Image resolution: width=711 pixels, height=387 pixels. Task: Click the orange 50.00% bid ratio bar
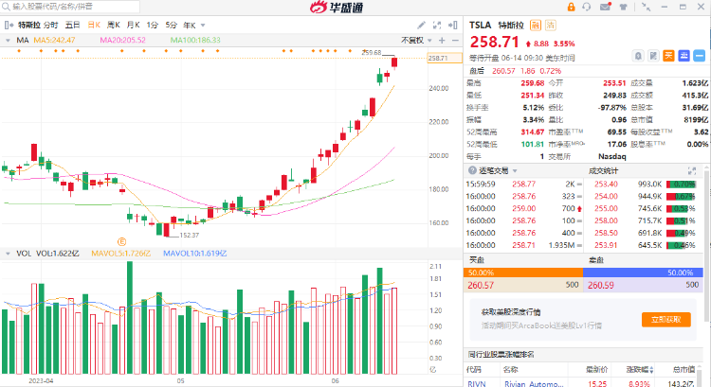coord(523,273)
